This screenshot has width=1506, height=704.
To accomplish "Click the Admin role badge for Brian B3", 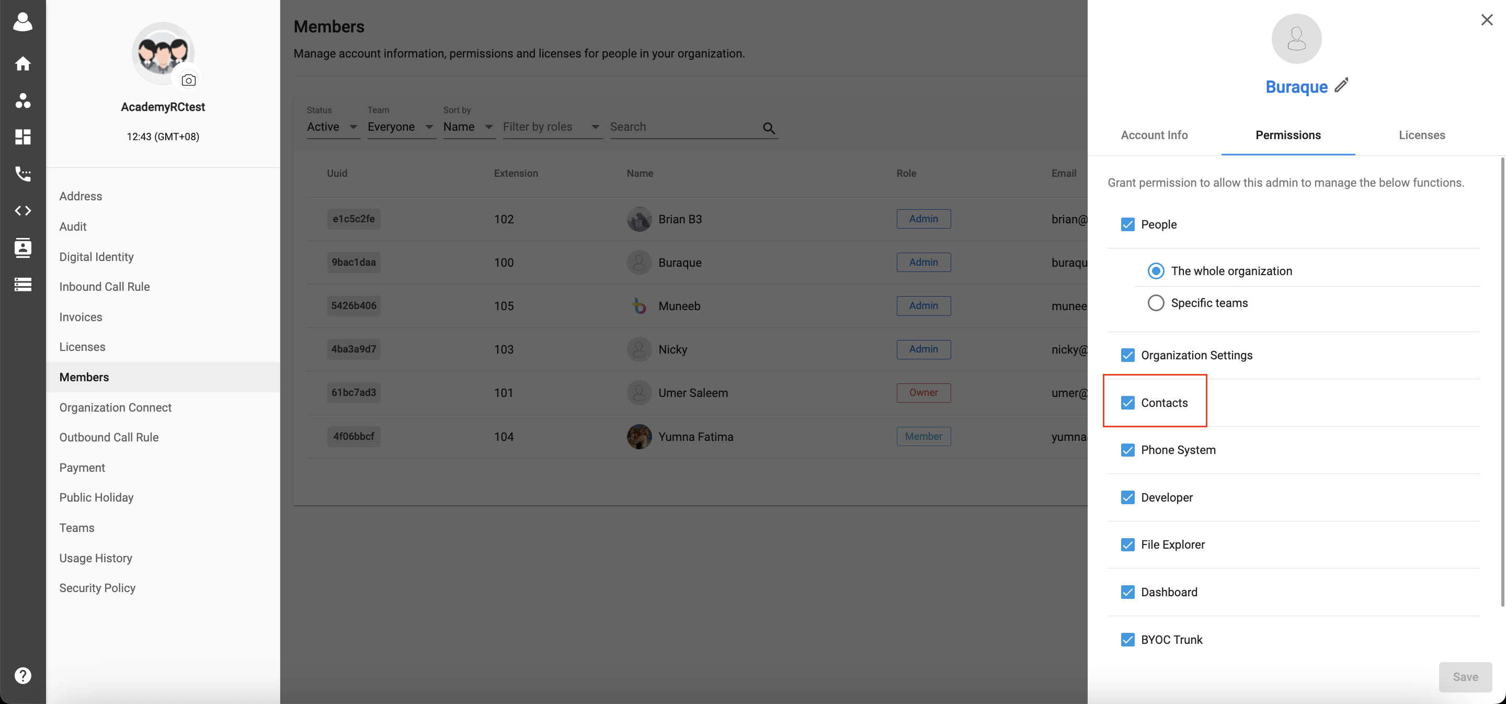I will click(x=923, y=219).
